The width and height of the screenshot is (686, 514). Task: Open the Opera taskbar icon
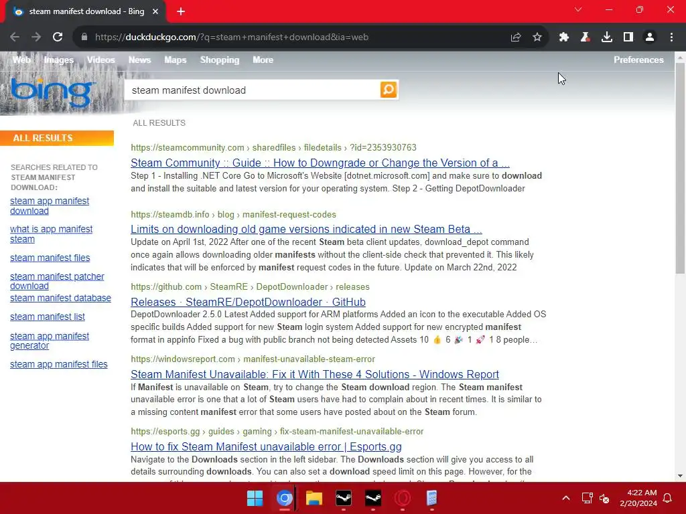click(403, 498)
